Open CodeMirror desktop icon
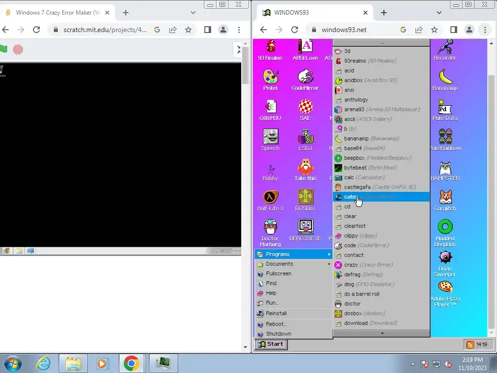 305,80
